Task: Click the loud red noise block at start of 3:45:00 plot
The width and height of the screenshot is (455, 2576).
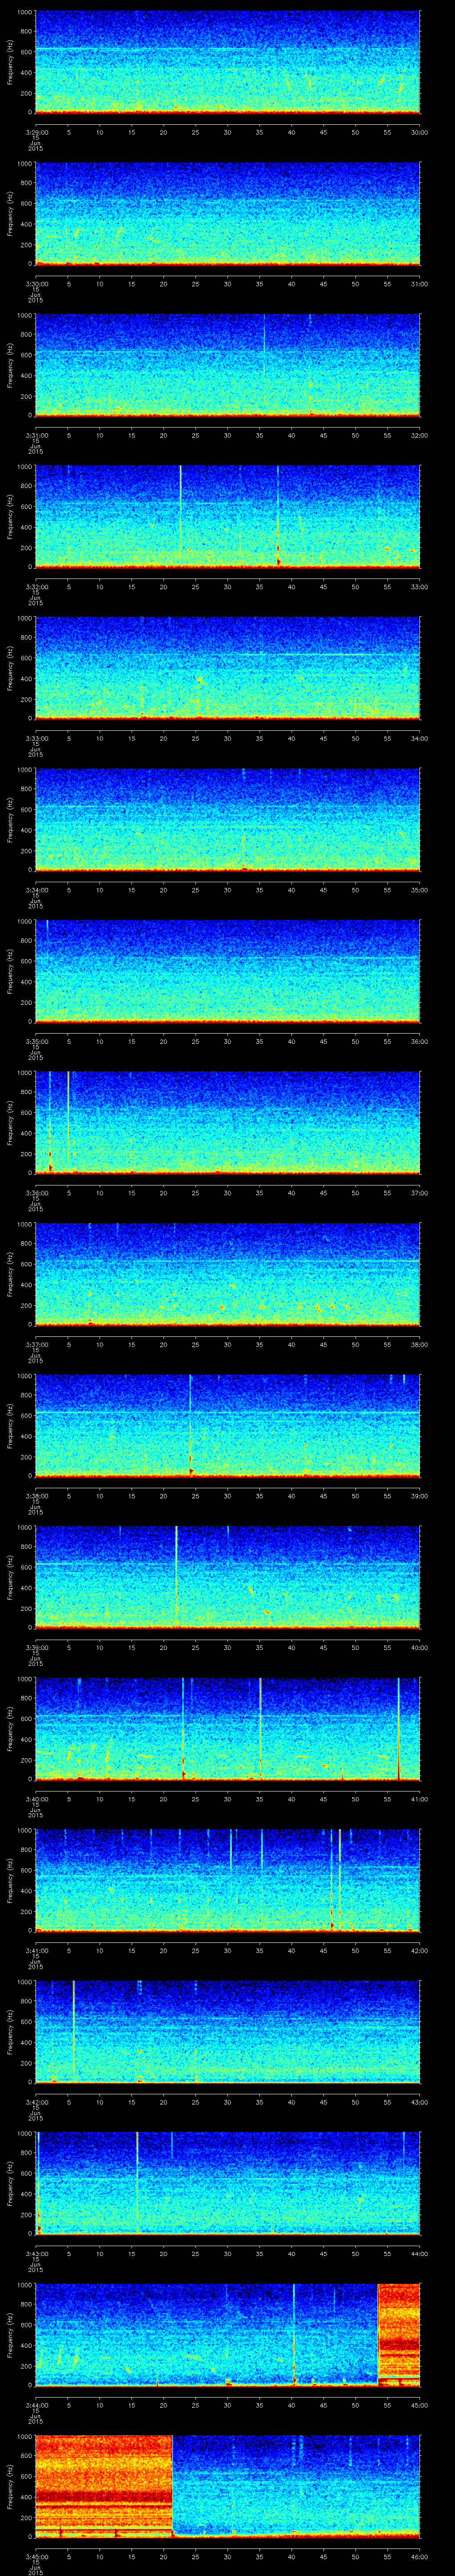Action: coord(104,2487)
